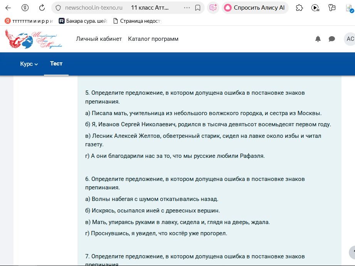This screenshot has height=266, width=355.
Task: Open the ттттттти и и р р bookmark
Action: pos(29,21)
